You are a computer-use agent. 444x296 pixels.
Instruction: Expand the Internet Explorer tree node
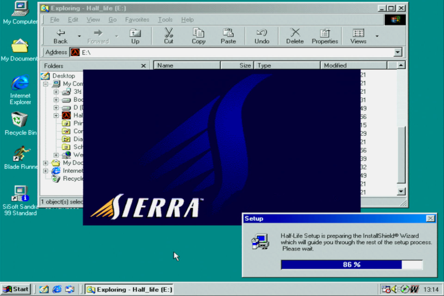click(46, 171)
